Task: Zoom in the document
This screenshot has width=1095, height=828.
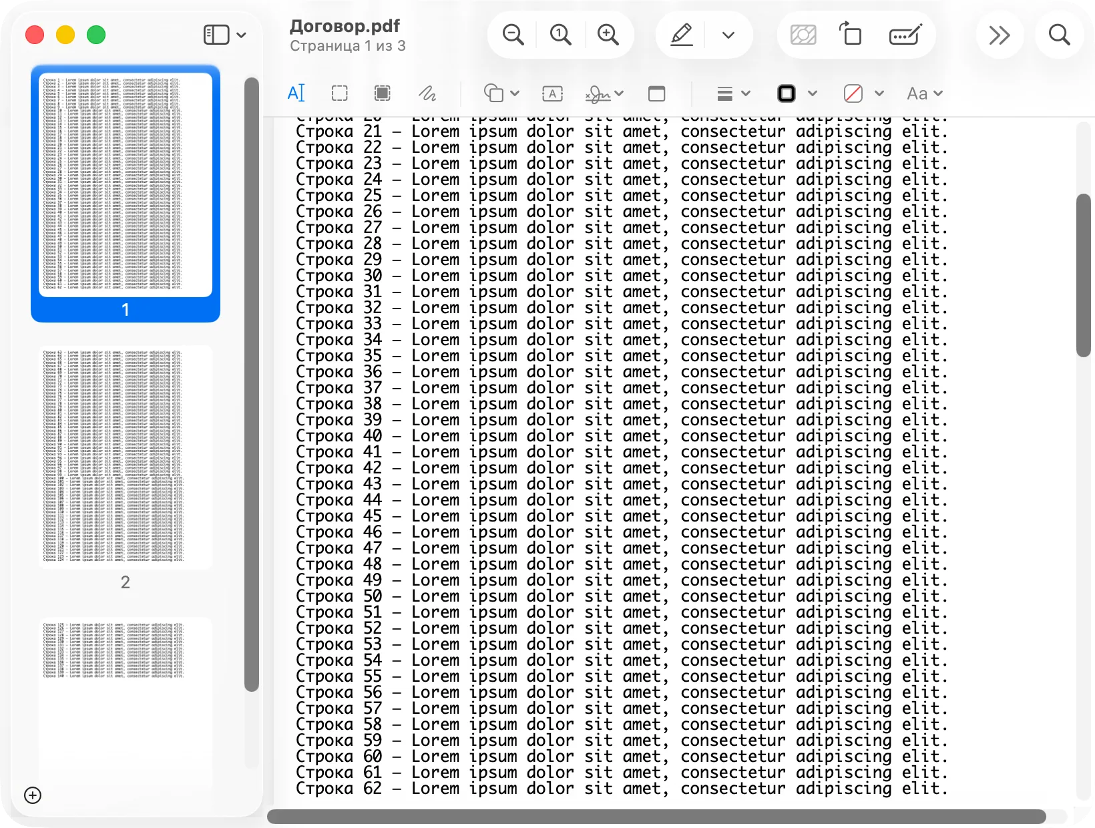Action: [x=608, y=35]
